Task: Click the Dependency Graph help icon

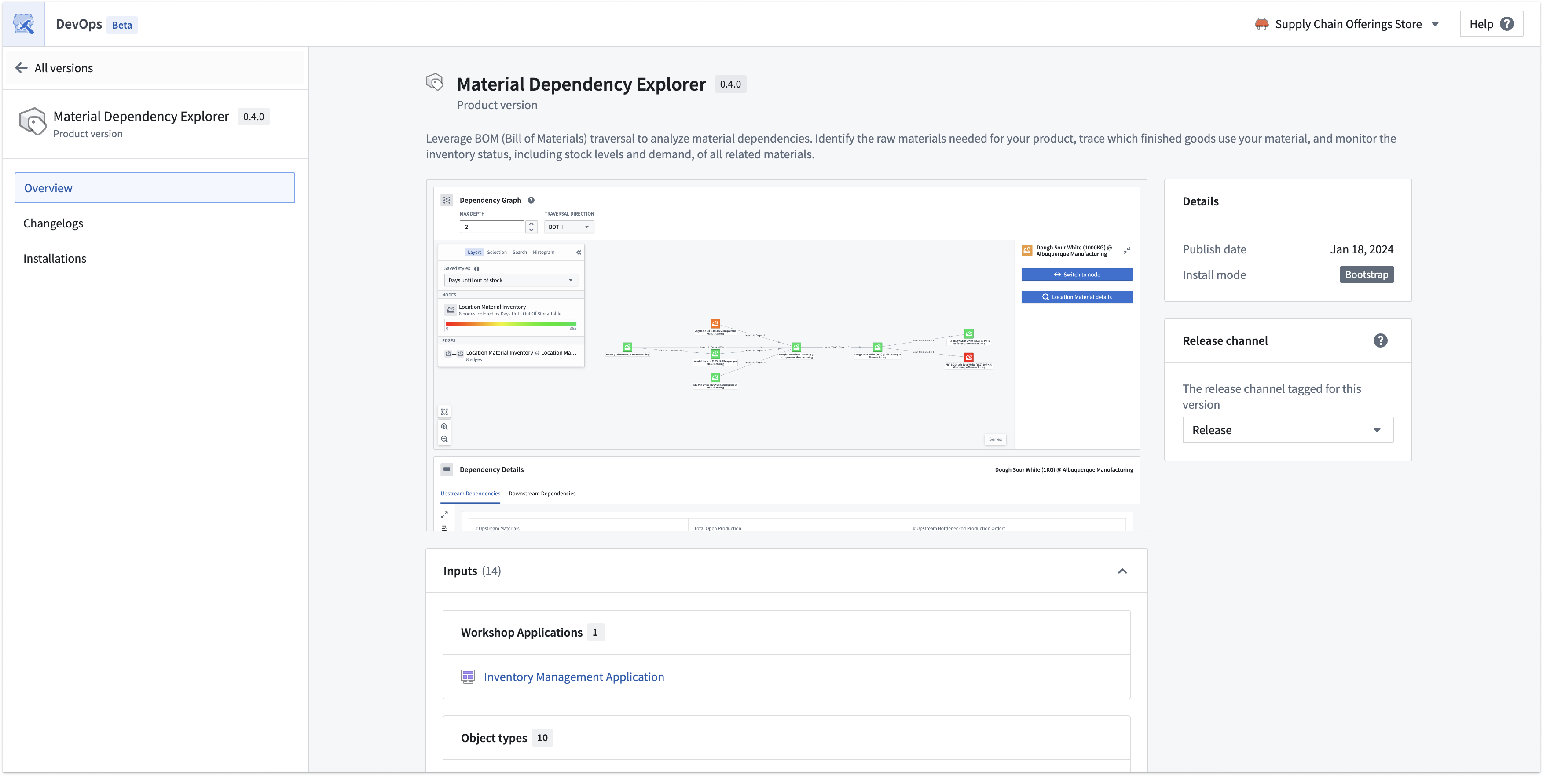Action: click(531, 200)
